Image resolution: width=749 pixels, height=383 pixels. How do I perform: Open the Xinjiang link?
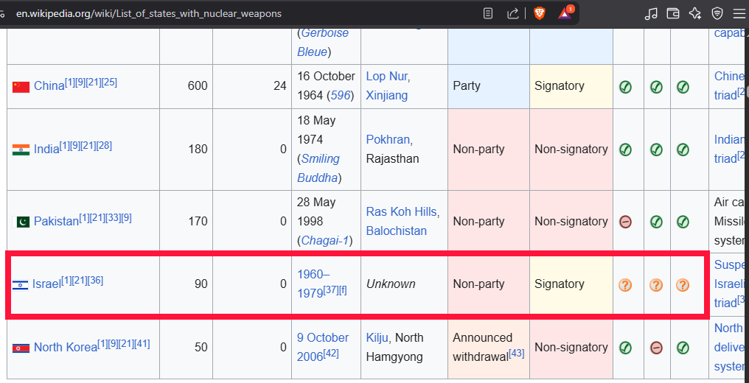tap(387, 96)
